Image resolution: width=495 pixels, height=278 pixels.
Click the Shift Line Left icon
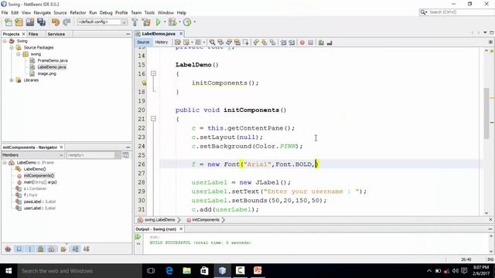[x=284, y=42]
